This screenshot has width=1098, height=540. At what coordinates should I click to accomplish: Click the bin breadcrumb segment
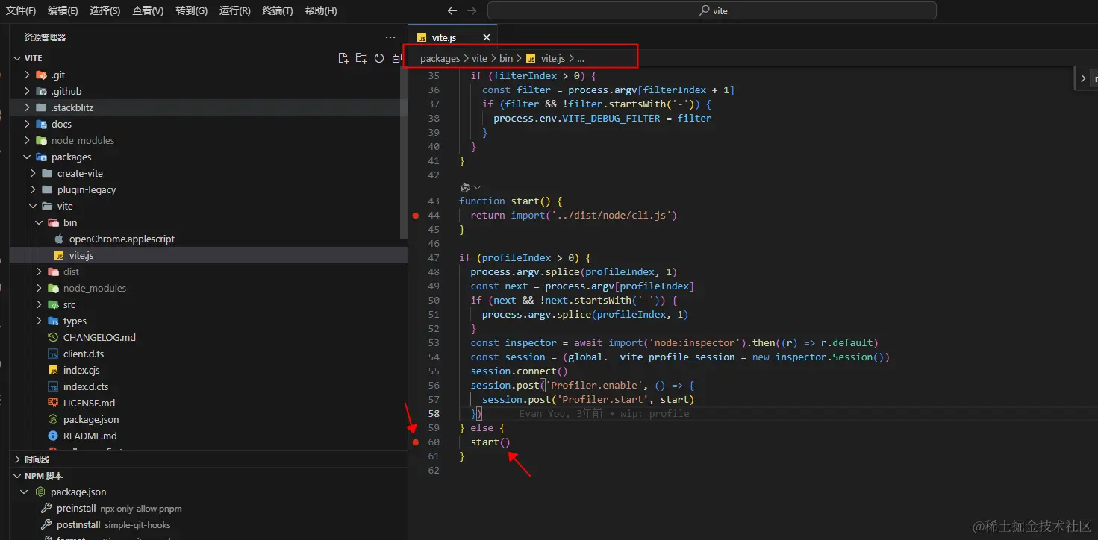(506, 58)
